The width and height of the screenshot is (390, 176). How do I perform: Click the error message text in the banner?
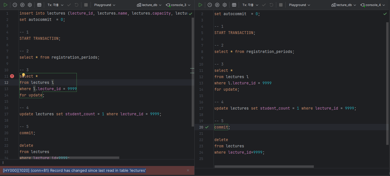(x=75, y=170)
